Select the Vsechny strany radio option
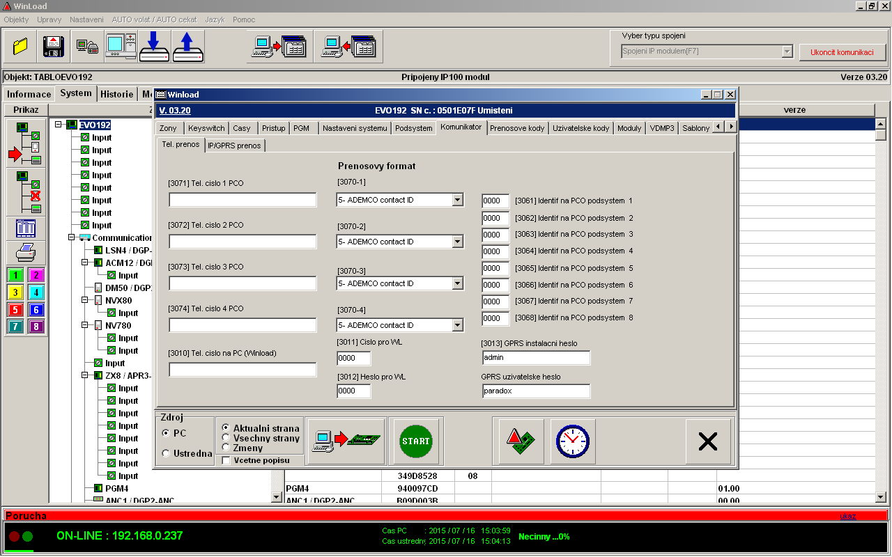This screenshot has height=557, width=892. click(x=225, y=438)
